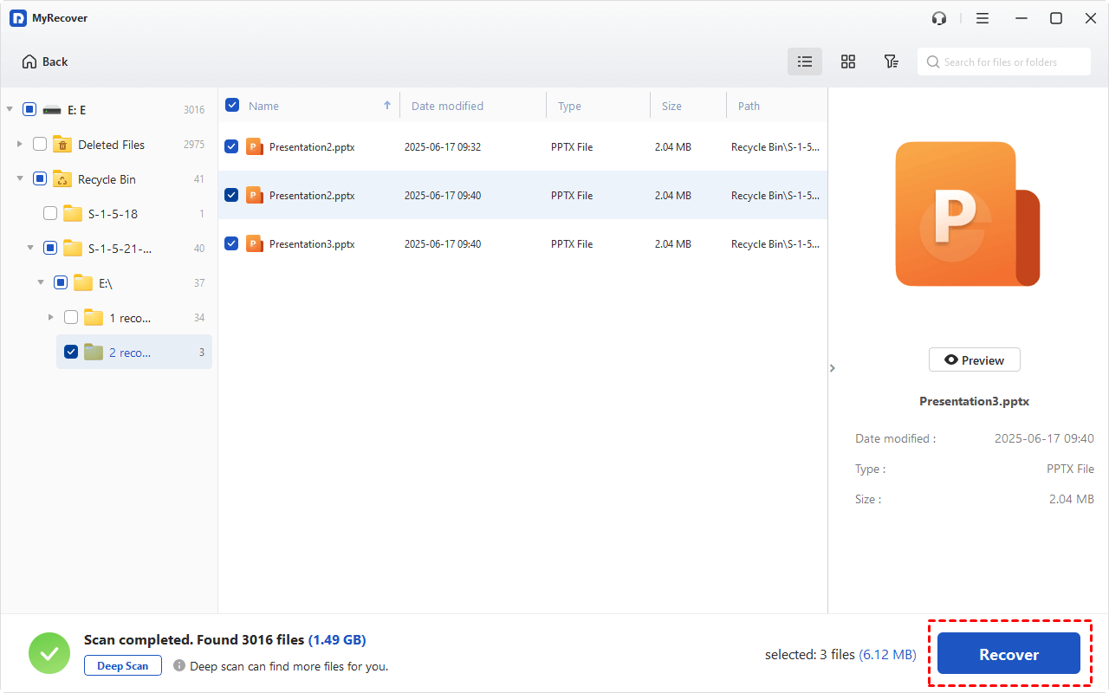The image size is (1109, 693).
Task: Click the Recover button
Action: pos(1008,655)
